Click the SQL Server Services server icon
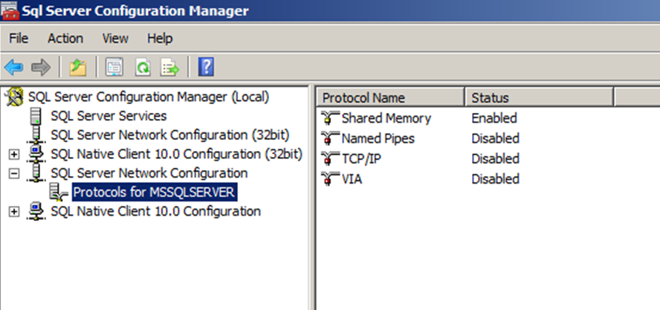 [37, 116]
